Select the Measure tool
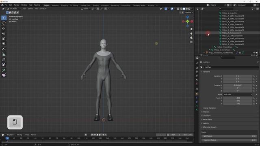The height and width of the screenshot is (146, 260). pos(4,54)
